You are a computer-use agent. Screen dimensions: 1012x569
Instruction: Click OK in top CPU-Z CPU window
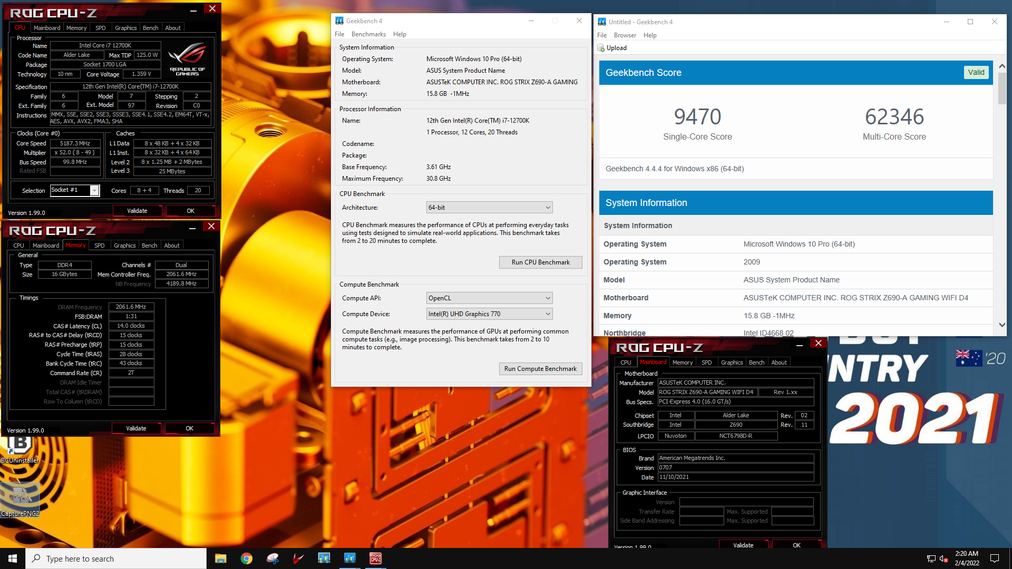tap(190, 211)
